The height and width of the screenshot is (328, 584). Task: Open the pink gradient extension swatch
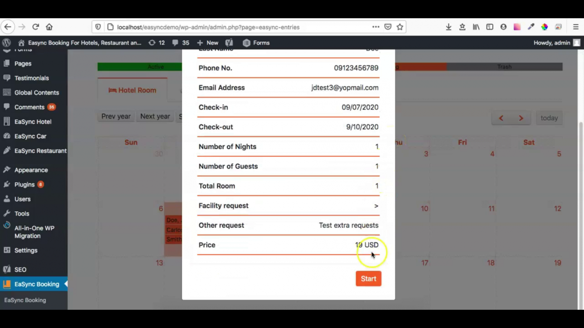tap(517, 27)
